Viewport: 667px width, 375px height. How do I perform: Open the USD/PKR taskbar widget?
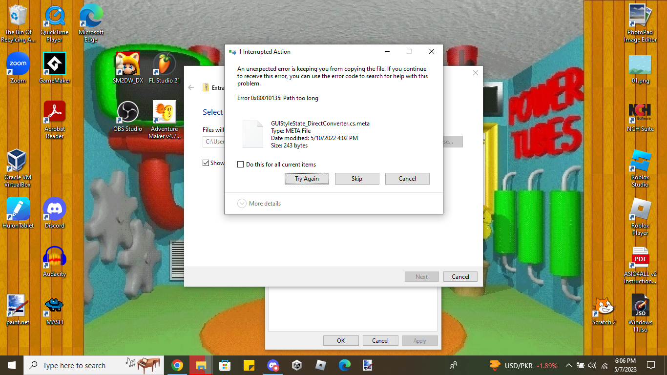click(x=523, y=365)
